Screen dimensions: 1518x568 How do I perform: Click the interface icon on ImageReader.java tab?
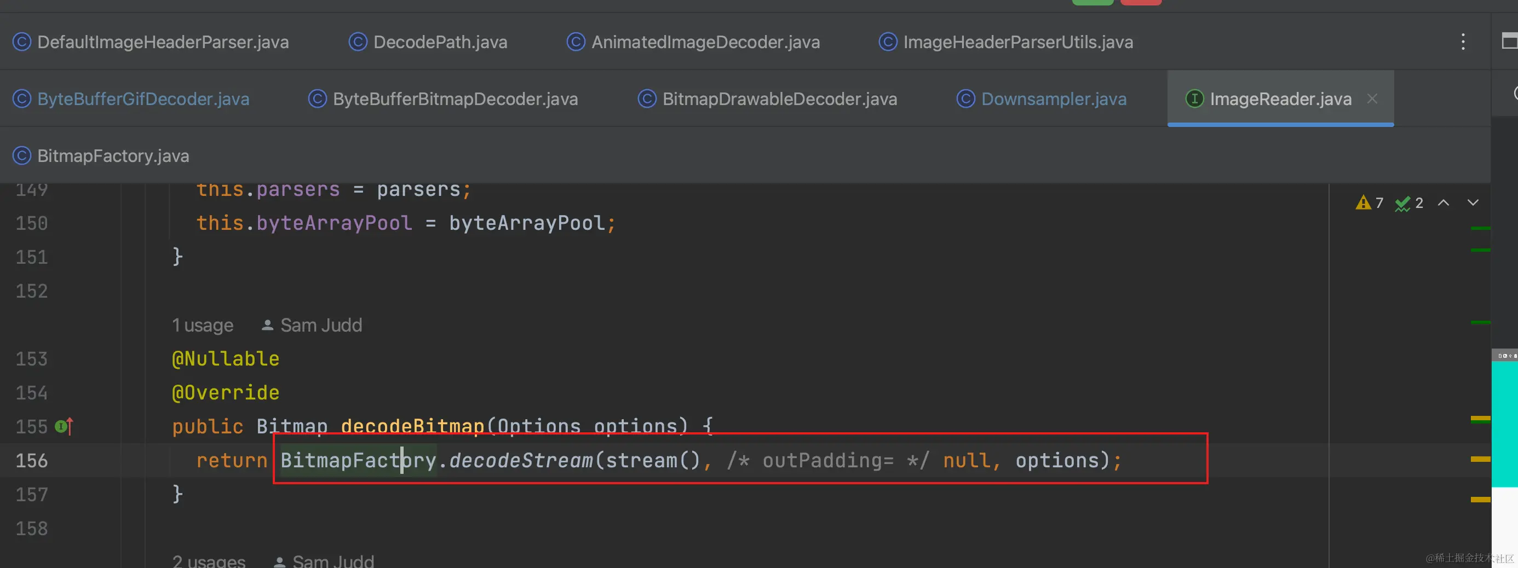(x=1194, y=99)
